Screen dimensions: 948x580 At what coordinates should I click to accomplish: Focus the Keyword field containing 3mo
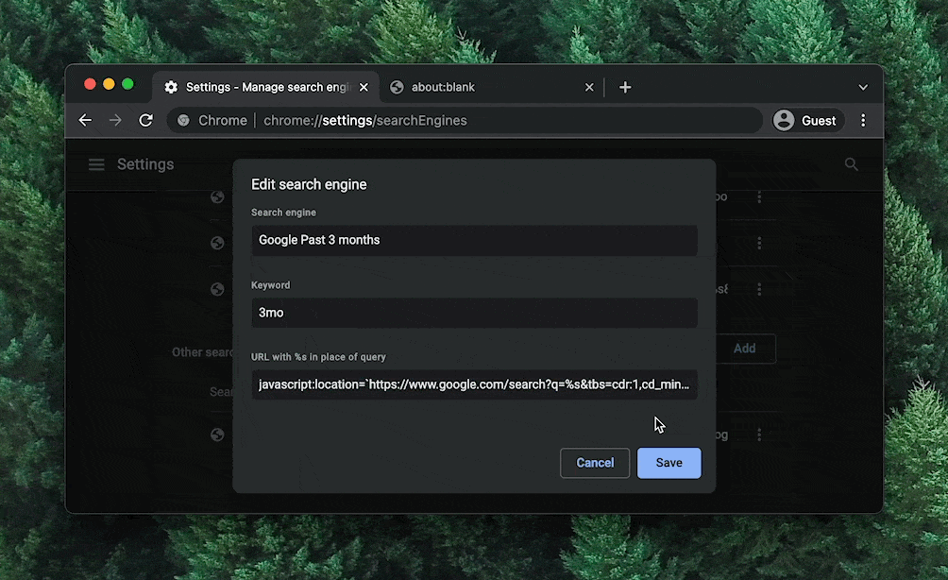click(474, 313)
